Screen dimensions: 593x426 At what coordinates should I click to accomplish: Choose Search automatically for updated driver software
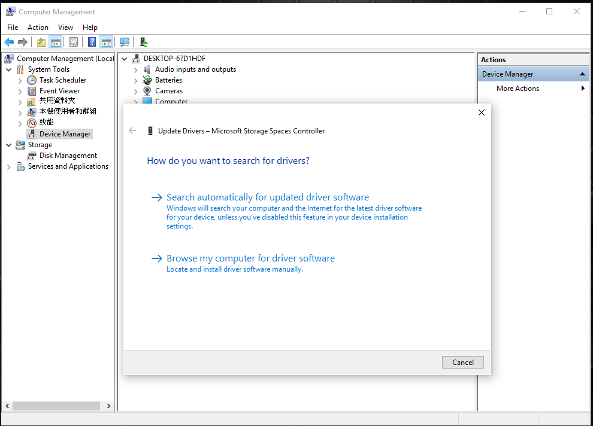point(267,197)
